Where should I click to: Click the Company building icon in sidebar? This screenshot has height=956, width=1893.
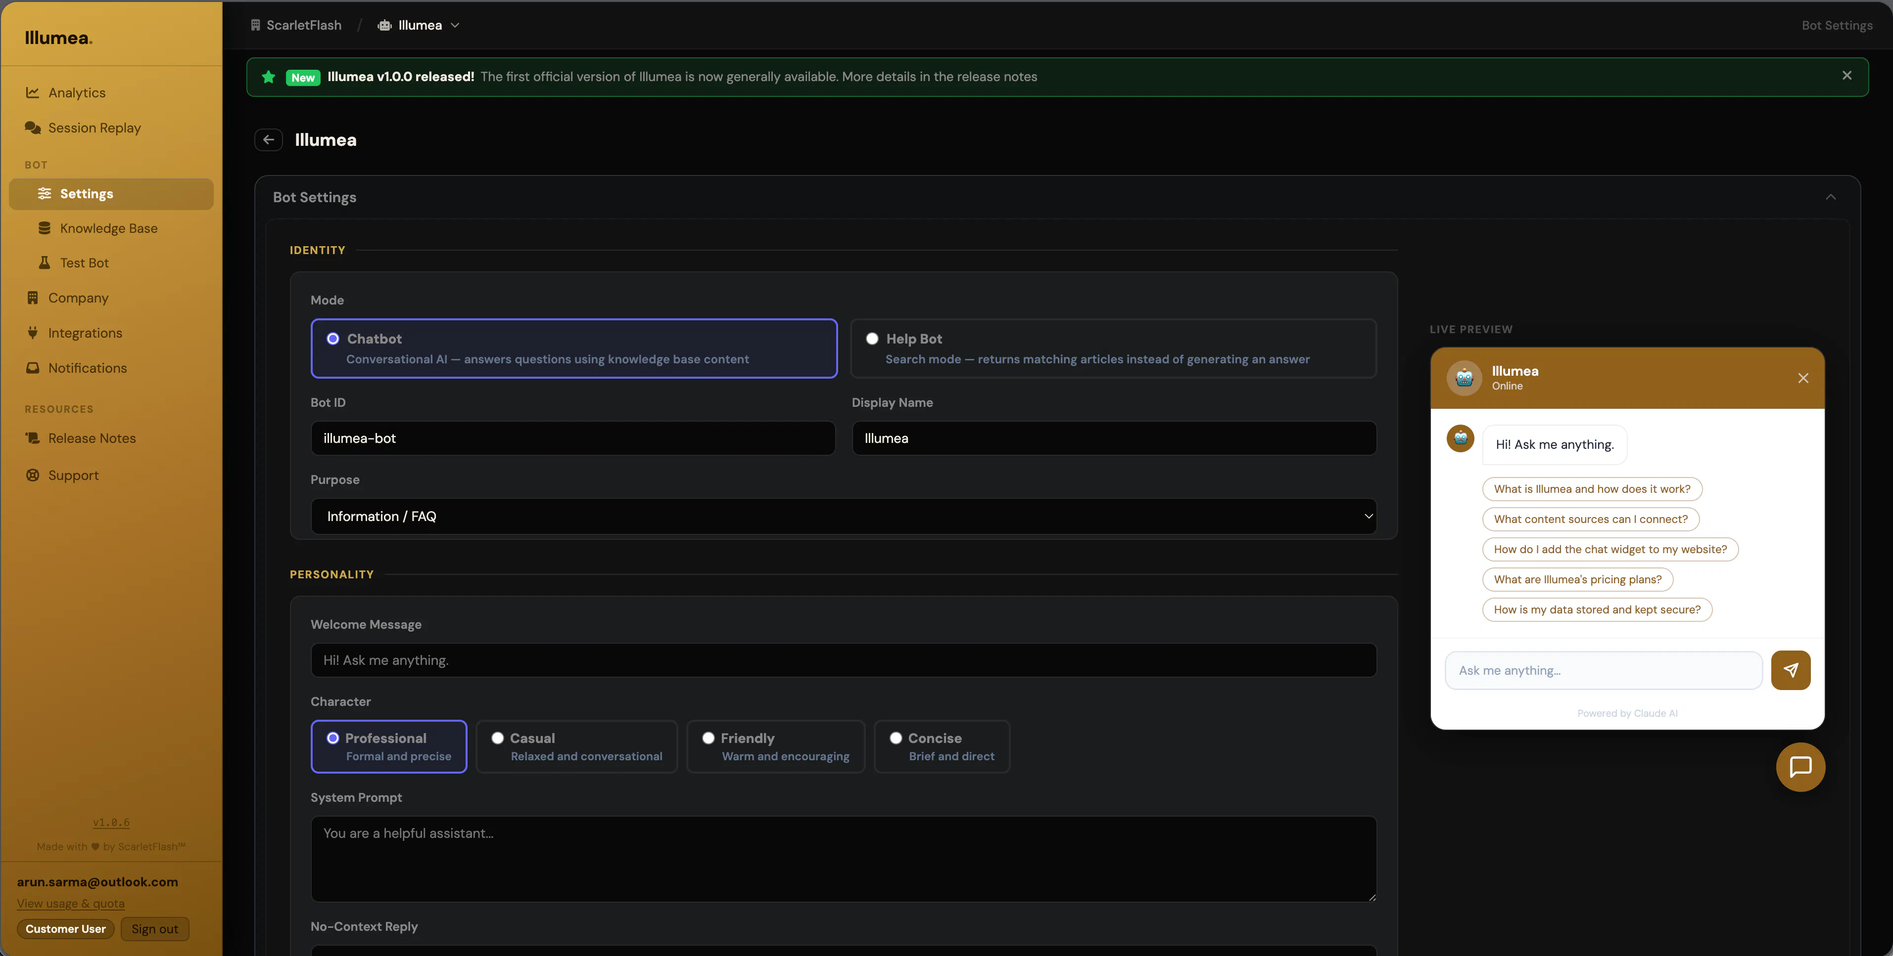[32, 298]
